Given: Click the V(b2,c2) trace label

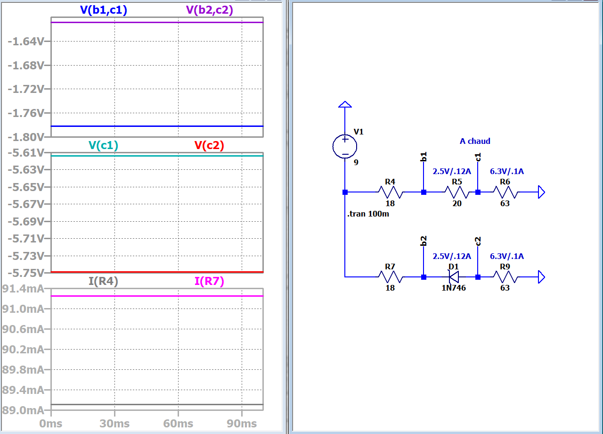Looking at the screenshot, I should pos(210,10).
